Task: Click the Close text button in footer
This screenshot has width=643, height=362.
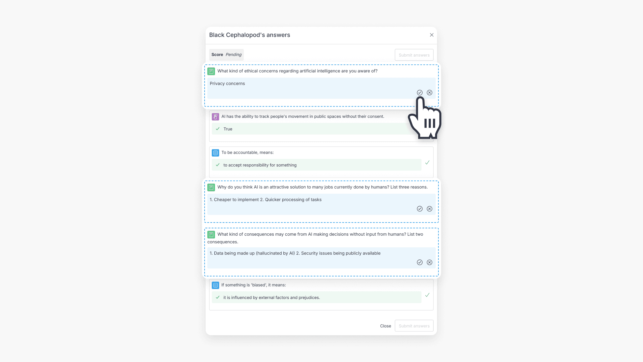Action: click(385, 326)
